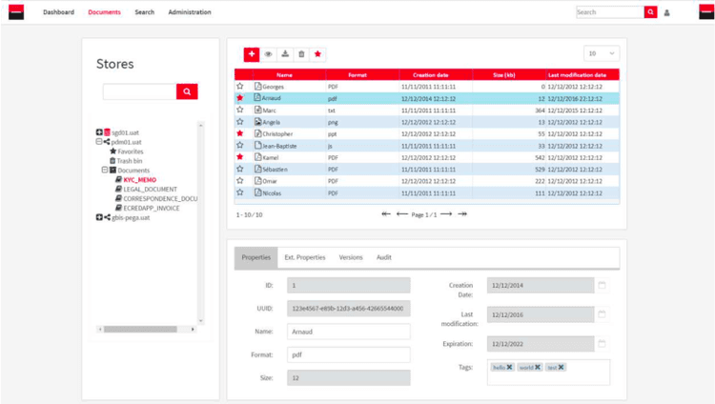This screenshot has width=715, height=404.
Task: Toggle favorite star for Arnaud
Action: click(240, 98)
